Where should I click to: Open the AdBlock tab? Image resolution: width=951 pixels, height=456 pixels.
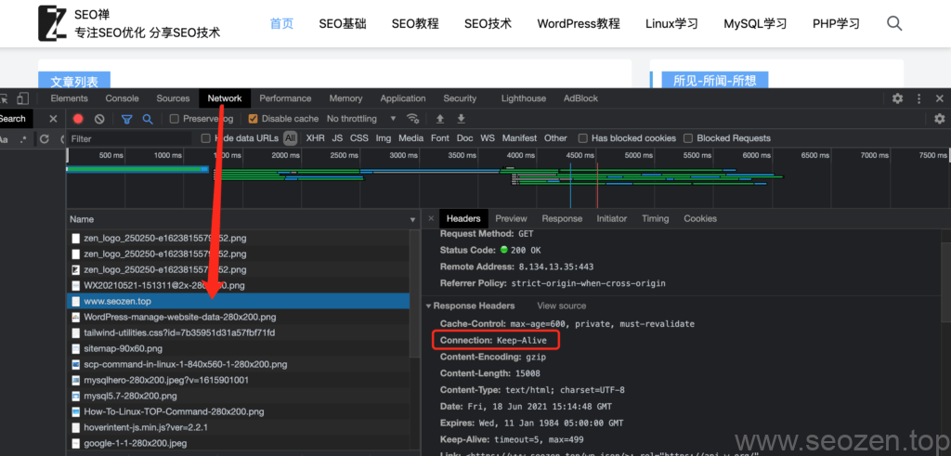tap(580, 98)
